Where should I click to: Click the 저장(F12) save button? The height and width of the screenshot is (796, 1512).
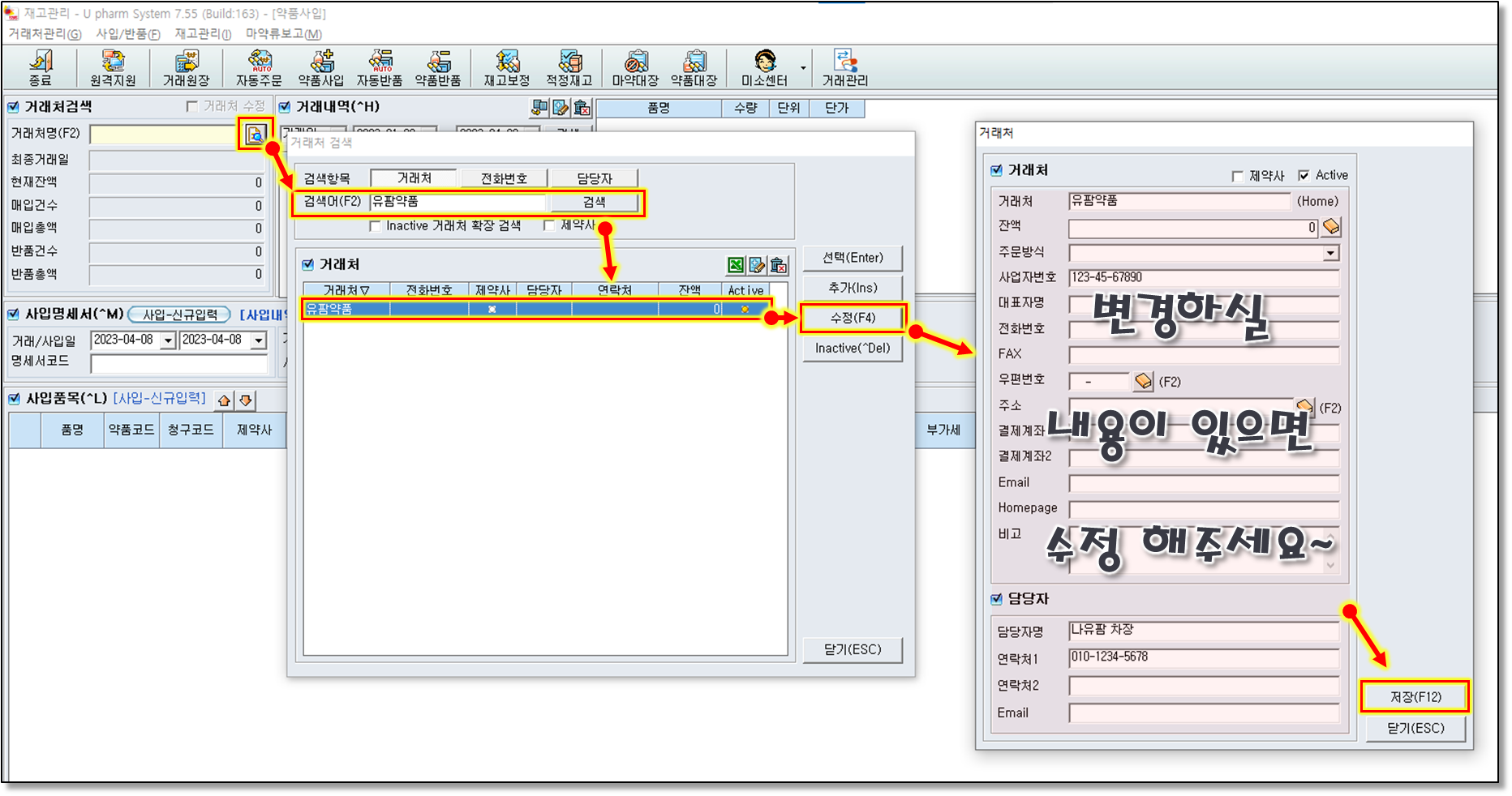[x=1415, y=696]
